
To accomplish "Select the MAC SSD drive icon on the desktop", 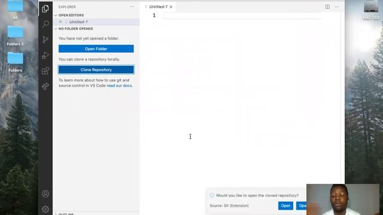I will (371, 10).
